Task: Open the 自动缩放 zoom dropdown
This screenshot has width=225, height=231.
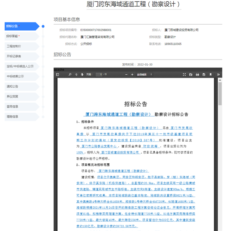Action: 144,75
